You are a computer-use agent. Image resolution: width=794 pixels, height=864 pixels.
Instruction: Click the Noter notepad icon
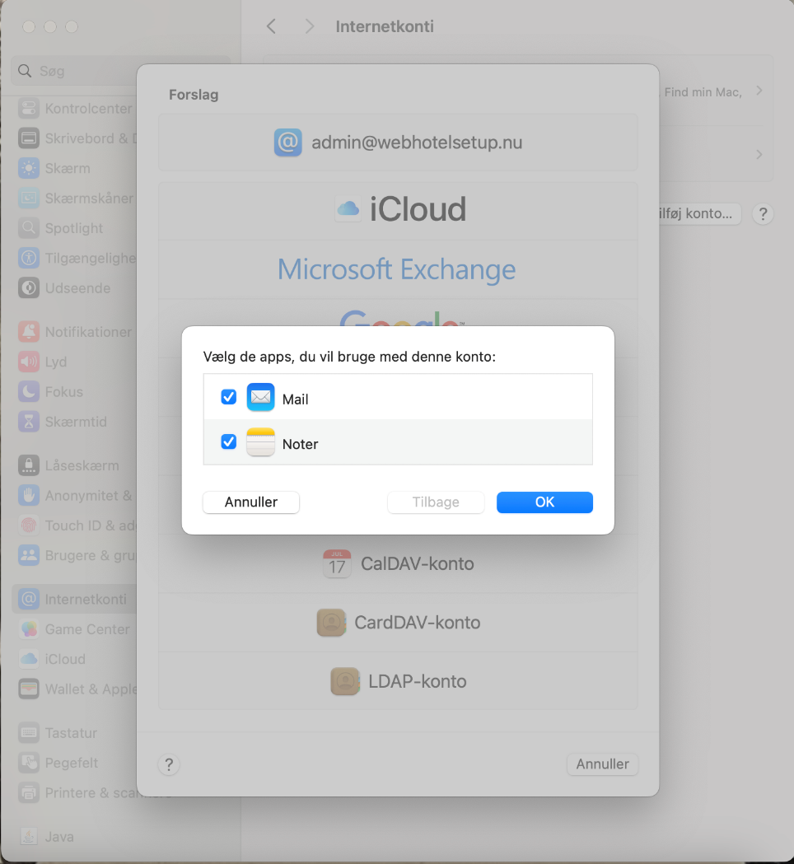coord(260,442)
